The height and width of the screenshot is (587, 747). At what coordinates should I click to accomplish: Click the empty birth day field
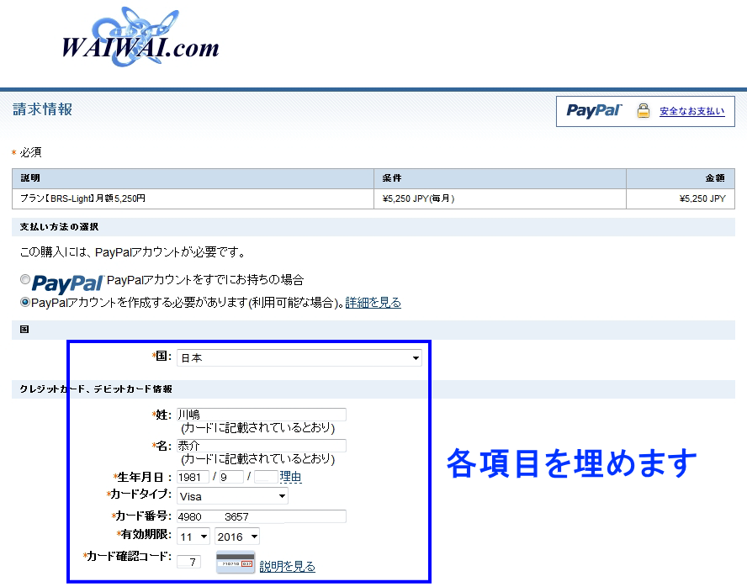(266, 477)
